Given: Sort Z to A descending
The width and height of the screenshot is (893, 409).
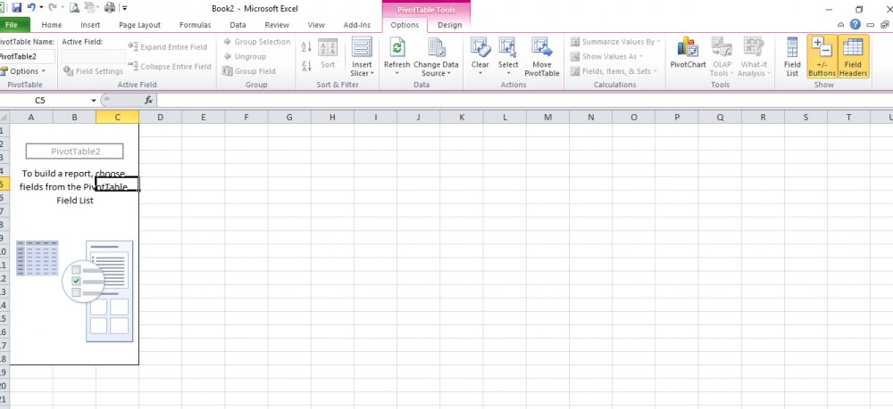Looking at the screenshot, I should point(305,65).
